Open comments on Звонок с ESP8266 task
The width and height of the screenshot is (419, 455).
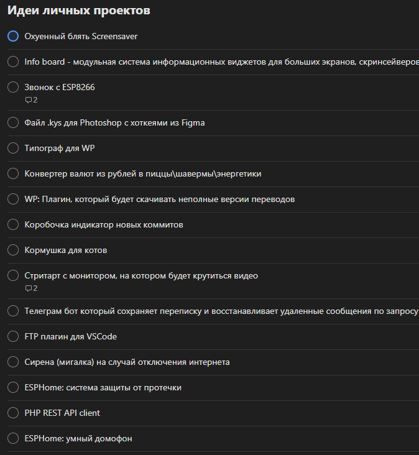point(31,100)
